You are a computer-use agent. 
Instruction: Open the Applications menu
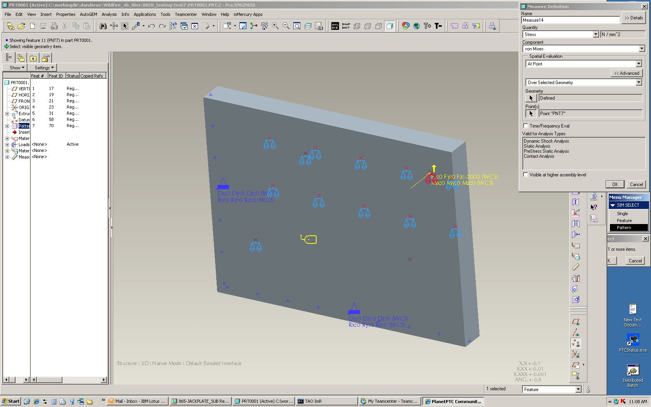click(145, 14)
